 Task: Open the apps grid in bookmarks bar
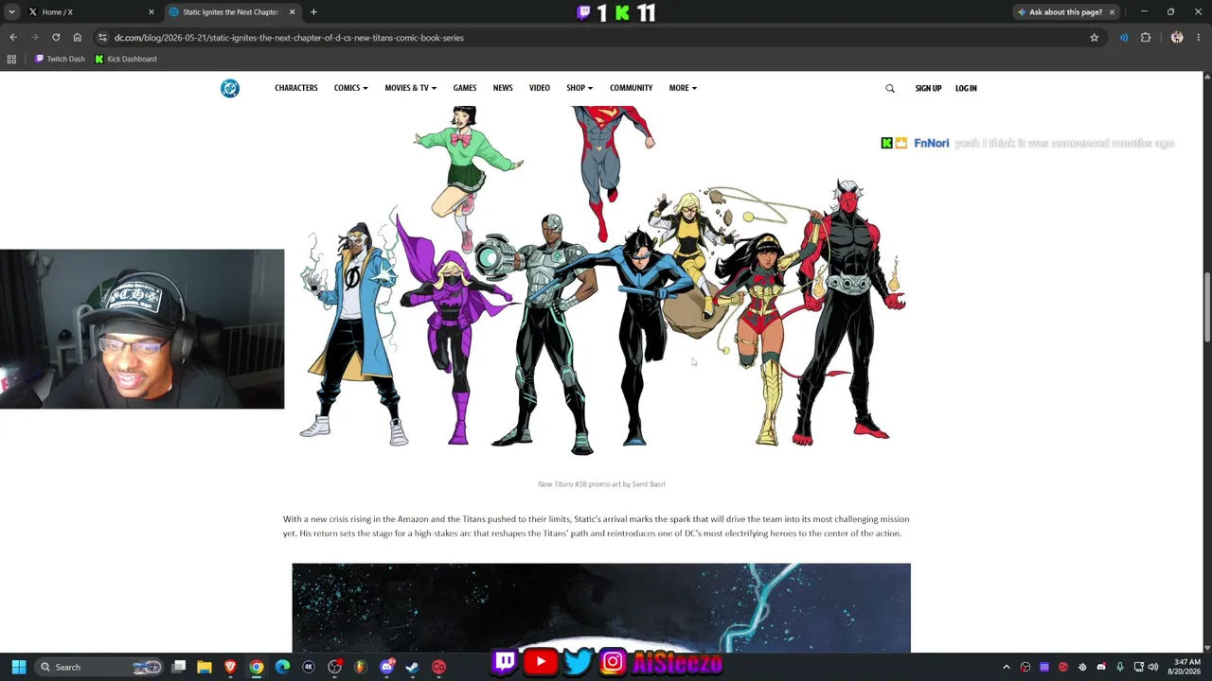click(x=11, y=59)
